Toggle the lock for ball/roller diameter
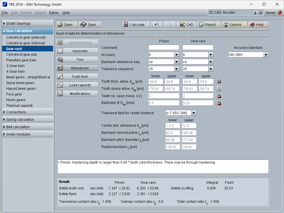The width and height of the screenshot is (284, 213). [219, 103]
